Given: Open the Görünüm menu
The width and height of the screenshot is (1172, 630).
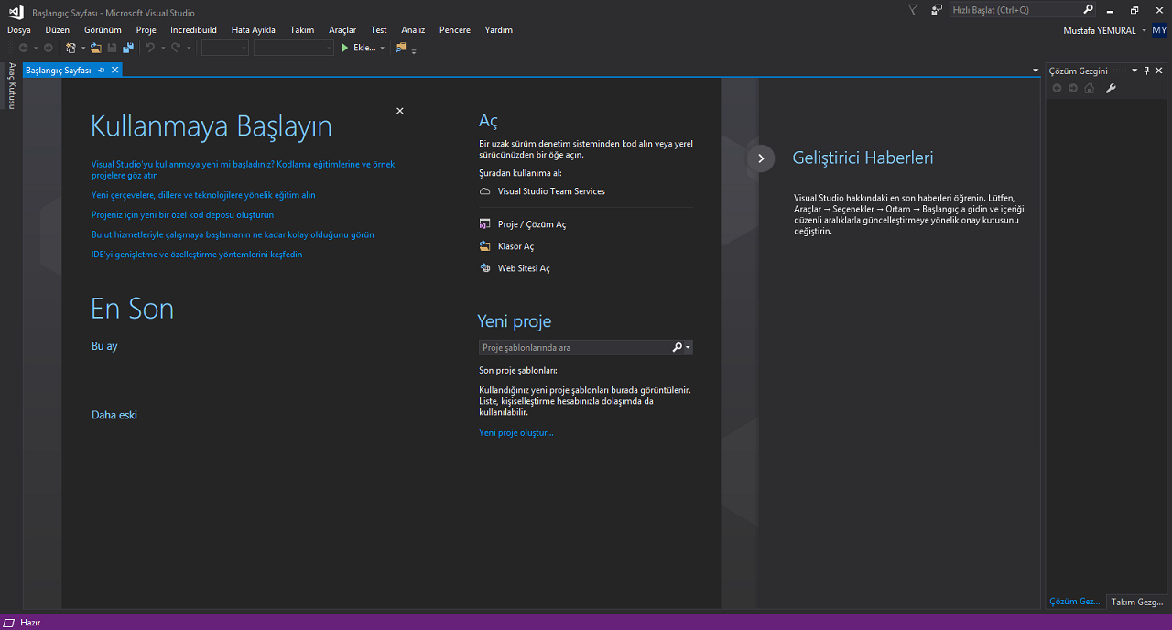Looking at the screenshot, I should tap(103, 30).
